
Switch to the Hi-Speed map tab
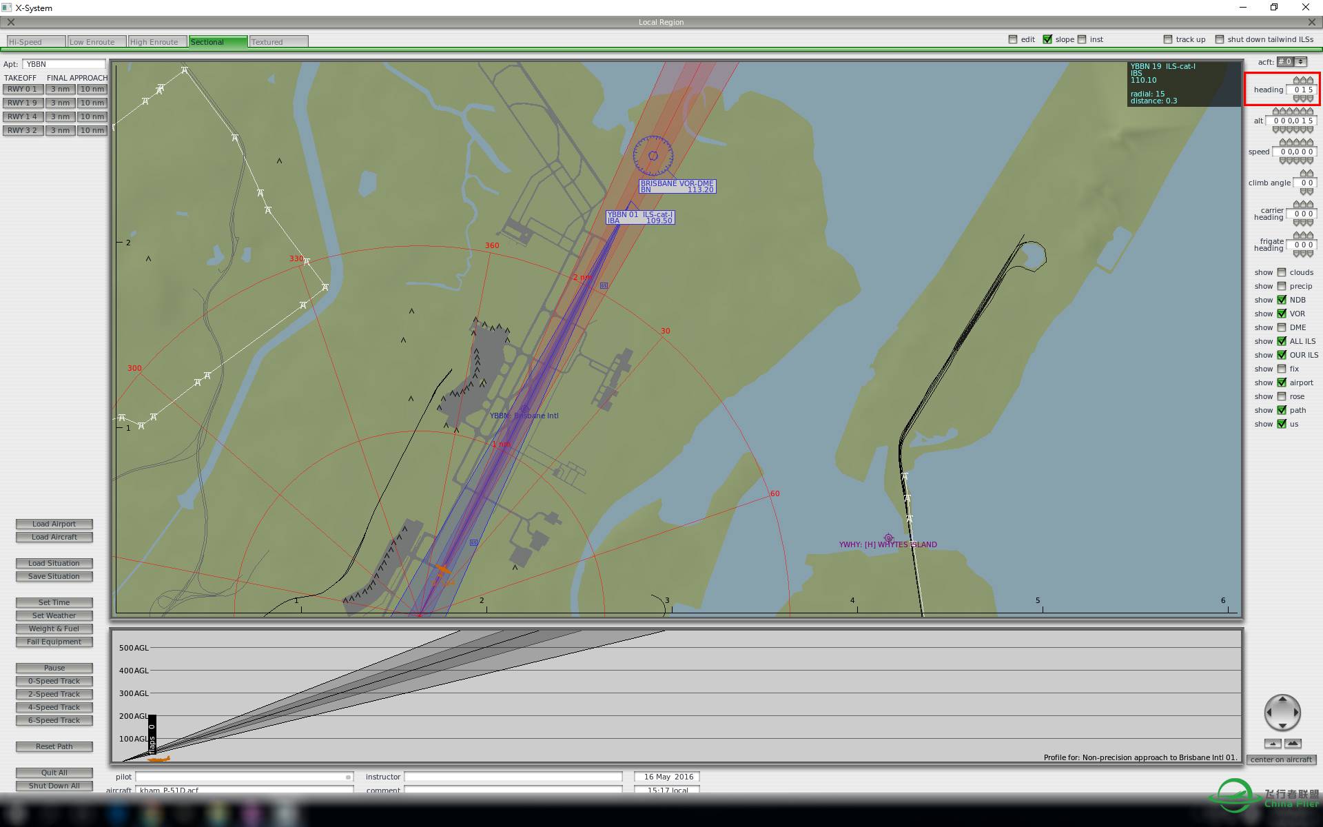[x=36, y=42]
